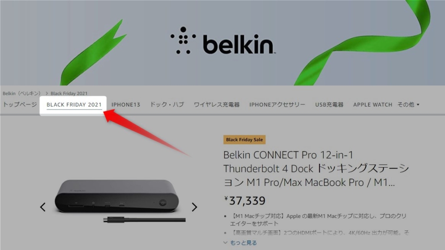
Task: Click the Belkin logo in the banner
Action: click(x=223, y=41)
